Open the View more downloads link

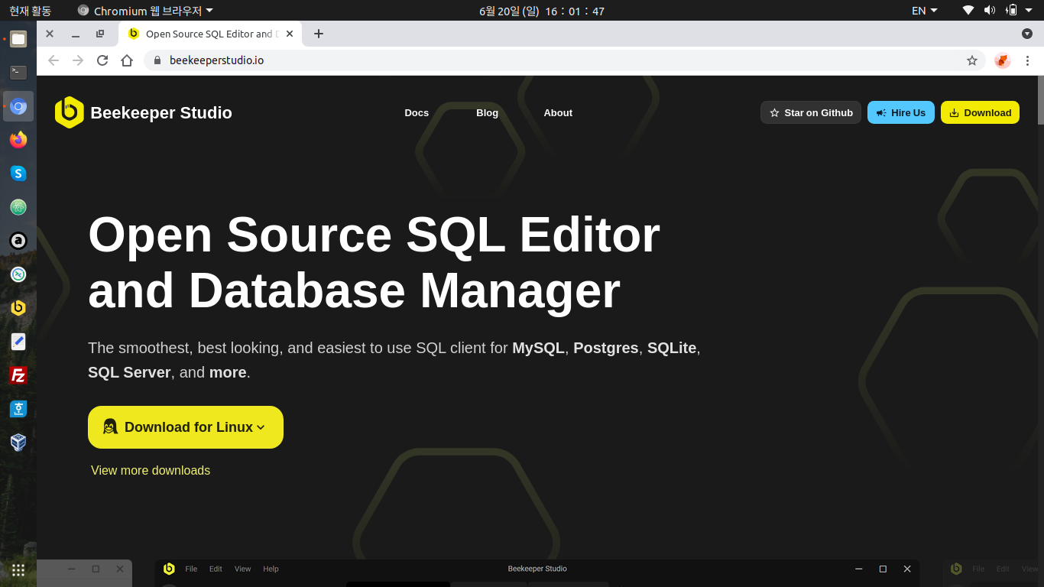(151, 470)
